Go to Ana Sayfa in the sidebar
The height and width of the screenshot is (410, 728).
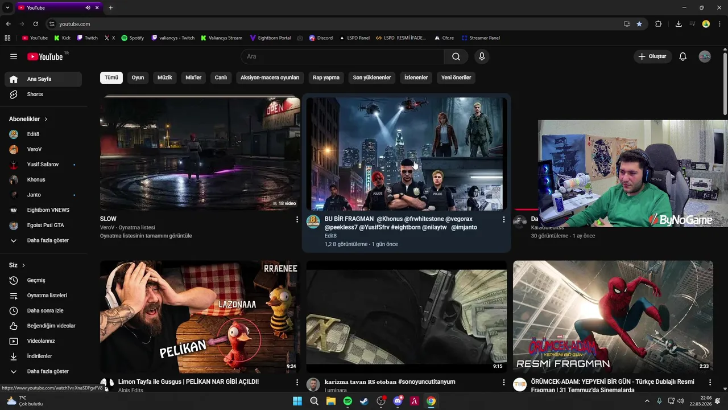click(x=43, y=79)
